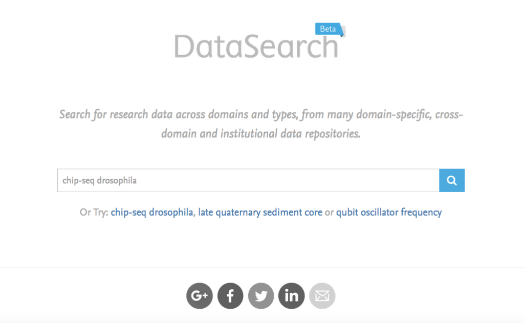Click the leftmost social media circle

200,295
